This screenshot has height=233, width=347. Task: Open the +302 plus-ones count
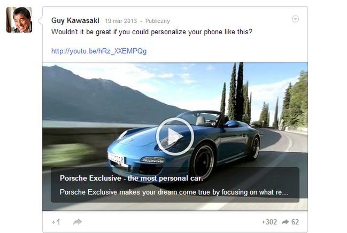[x=269, y=222]
